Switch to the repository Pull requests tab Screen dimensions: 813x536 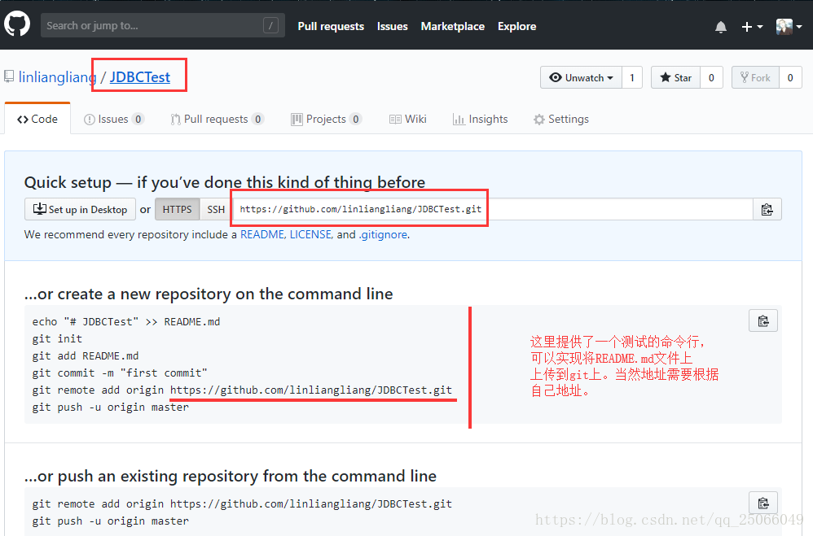pos(218,119)
